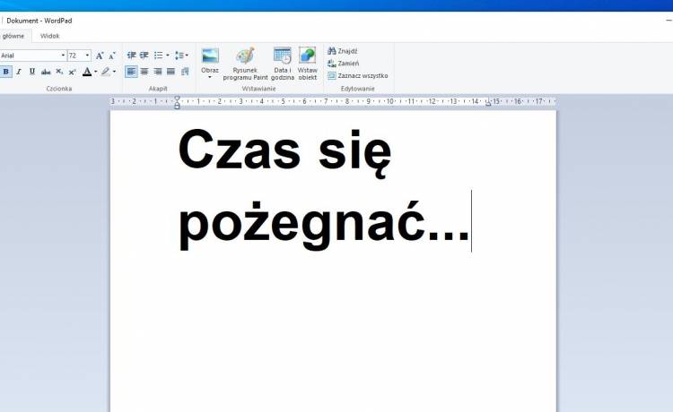Click the word 'pożegnać...' in the document

click(x=324, y=225)
